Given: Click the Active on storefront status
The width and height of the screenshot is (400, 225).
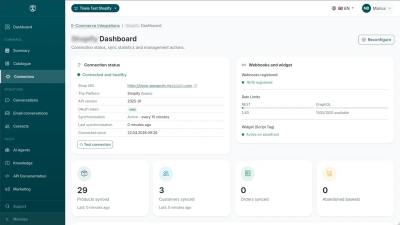Looking at the screenshot, I should pos(262,134).
